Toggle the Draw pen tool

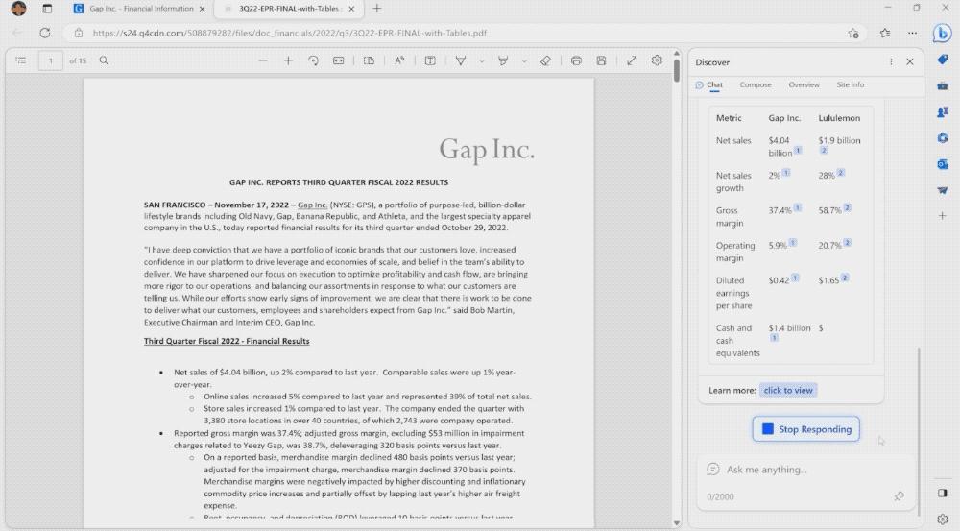[461, 60]
